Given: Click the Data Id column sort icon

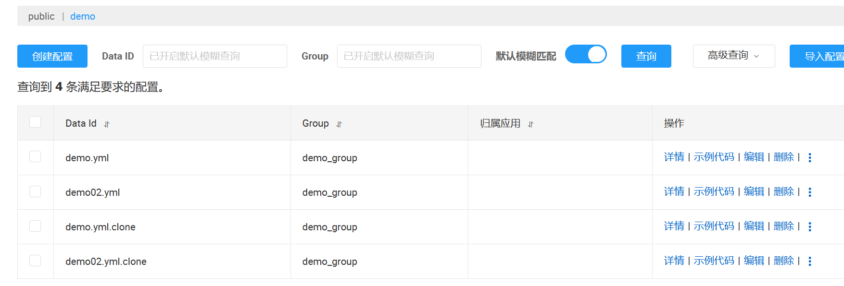Looking at the screenshot, I should click(x=107, y=124).
